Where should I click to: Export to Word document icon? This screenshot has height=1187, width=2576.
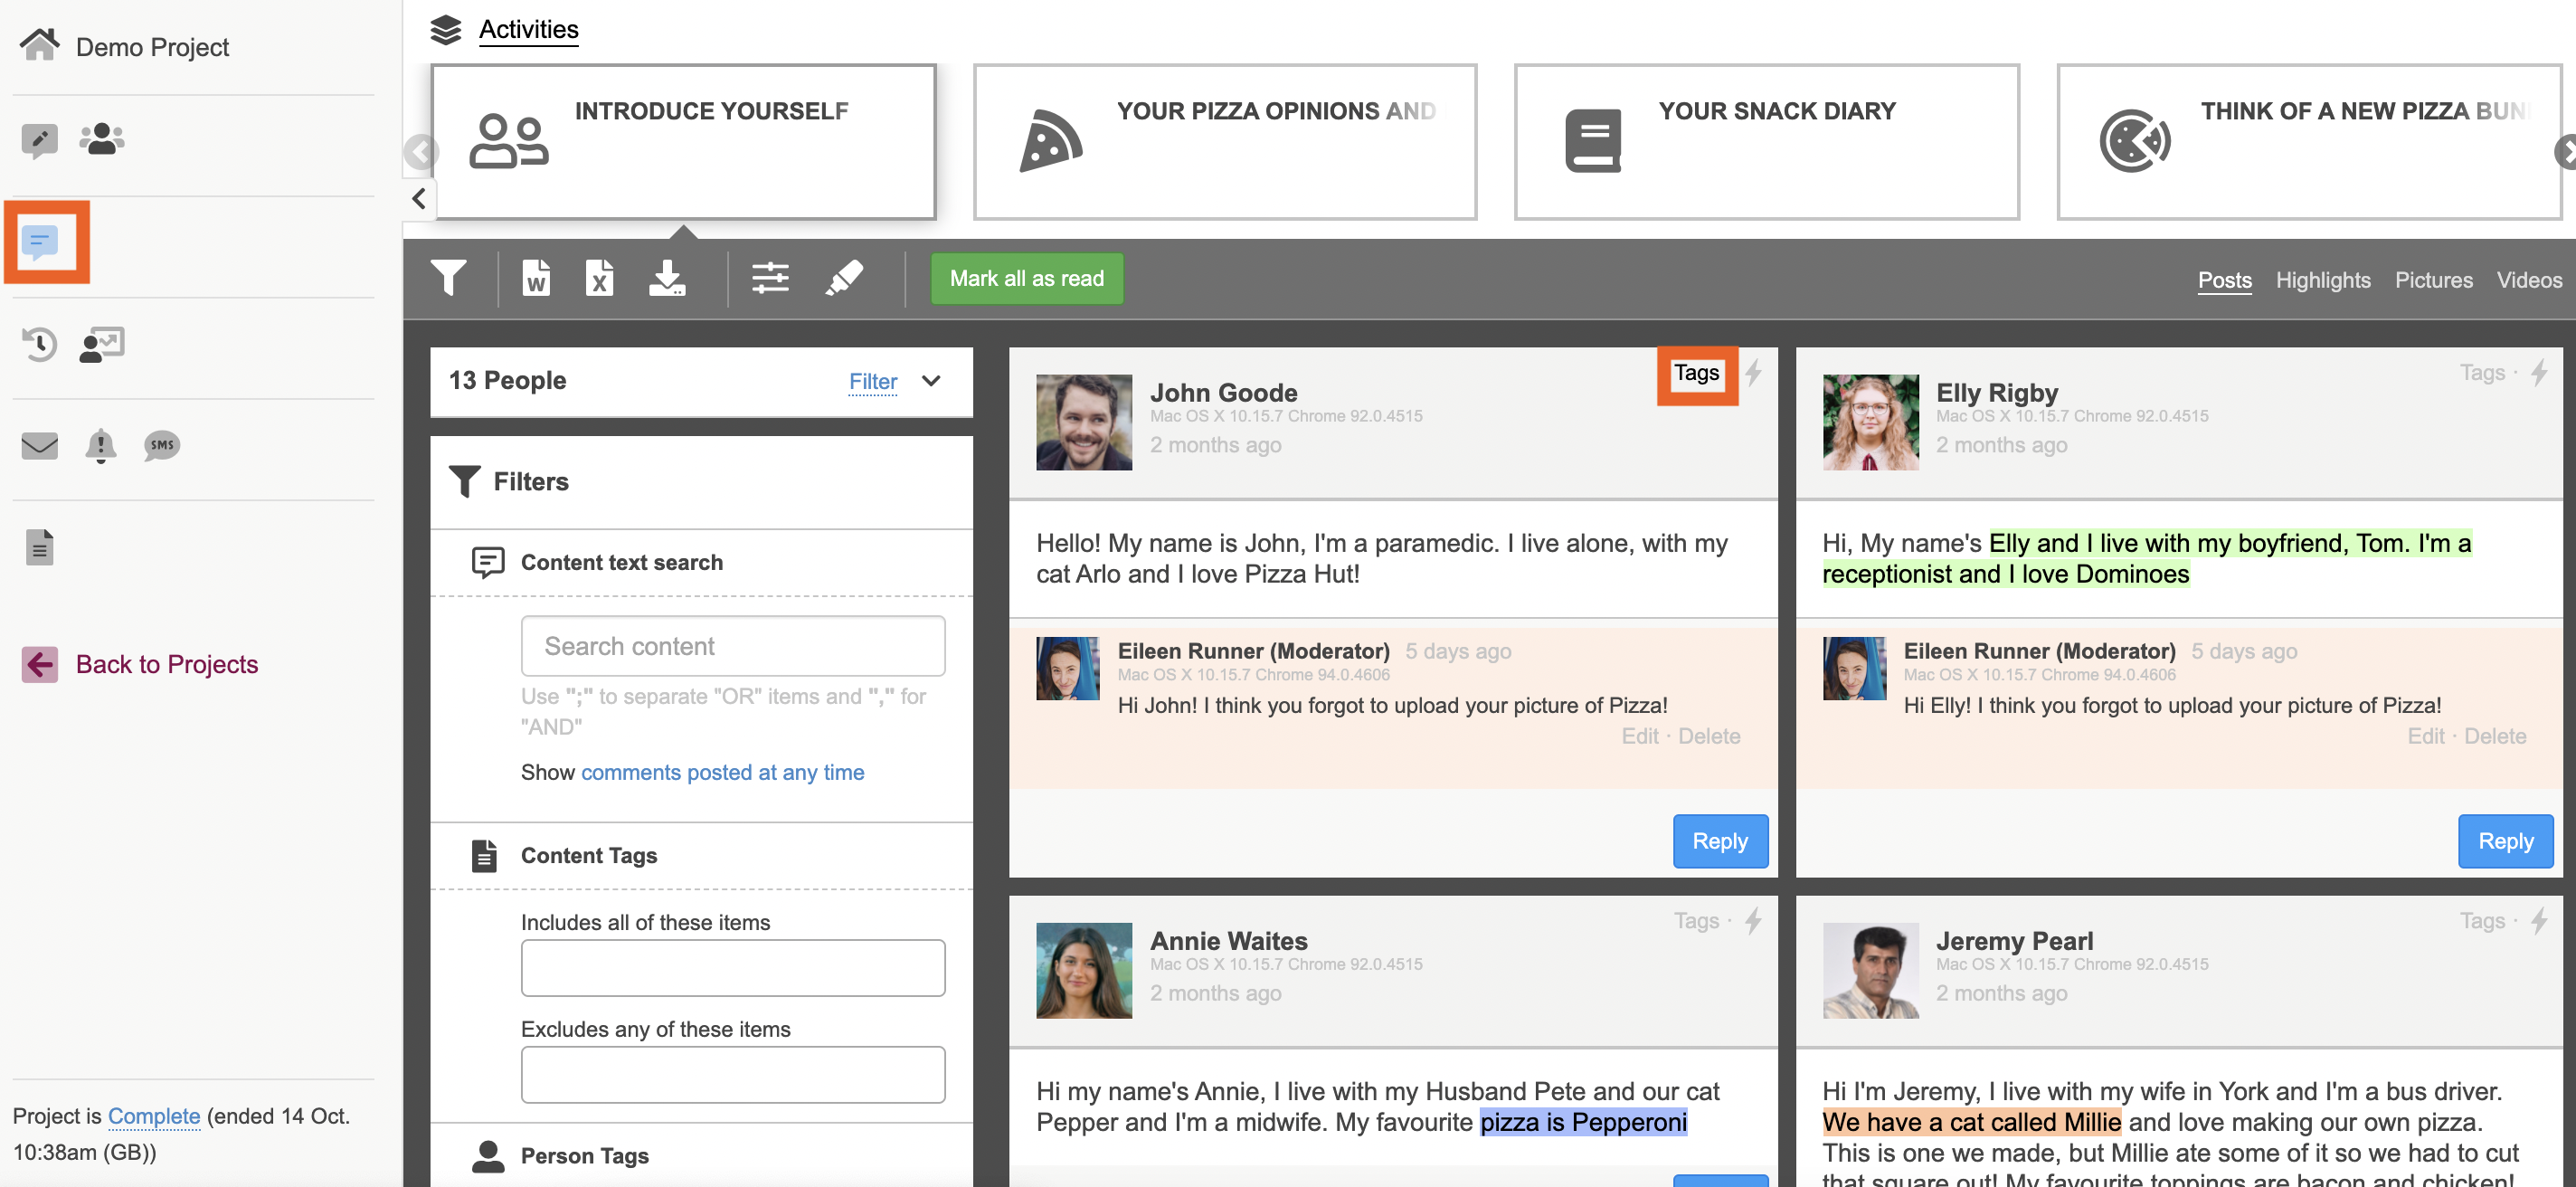tap(536, 278)
